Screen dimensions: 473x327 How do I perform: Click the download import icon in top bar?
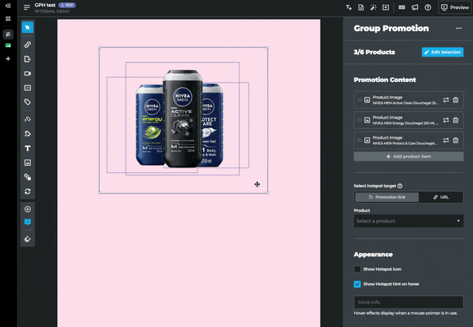[x=386, y=8]
